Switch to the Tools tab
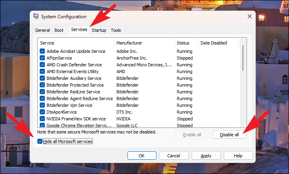289x174 pixels. click(116, 30)
